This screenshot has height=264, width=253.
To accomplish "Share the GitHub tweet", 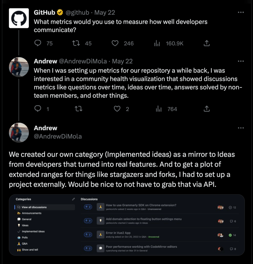I will 207,43.
